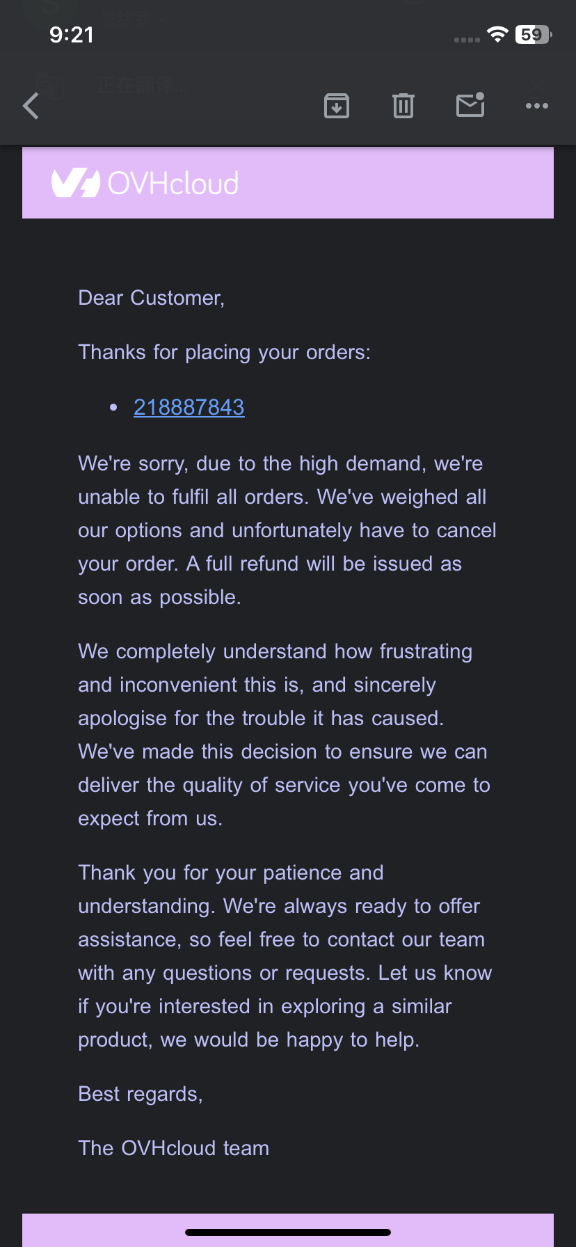Tap the paragraph starting "We completely understand"
576x1247 pixels.
pos(282,735)
